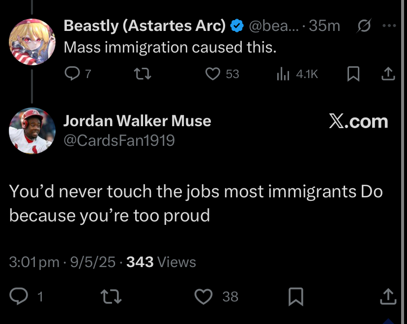Bookmark Beastly's tweet

353,74
